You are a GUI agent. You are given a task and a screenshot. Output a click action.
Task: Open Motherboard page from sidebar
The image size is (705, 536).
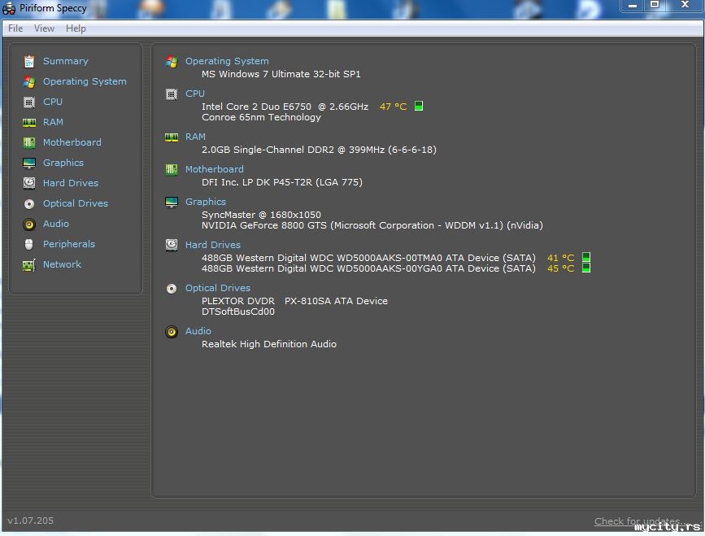tap(72, 142)
